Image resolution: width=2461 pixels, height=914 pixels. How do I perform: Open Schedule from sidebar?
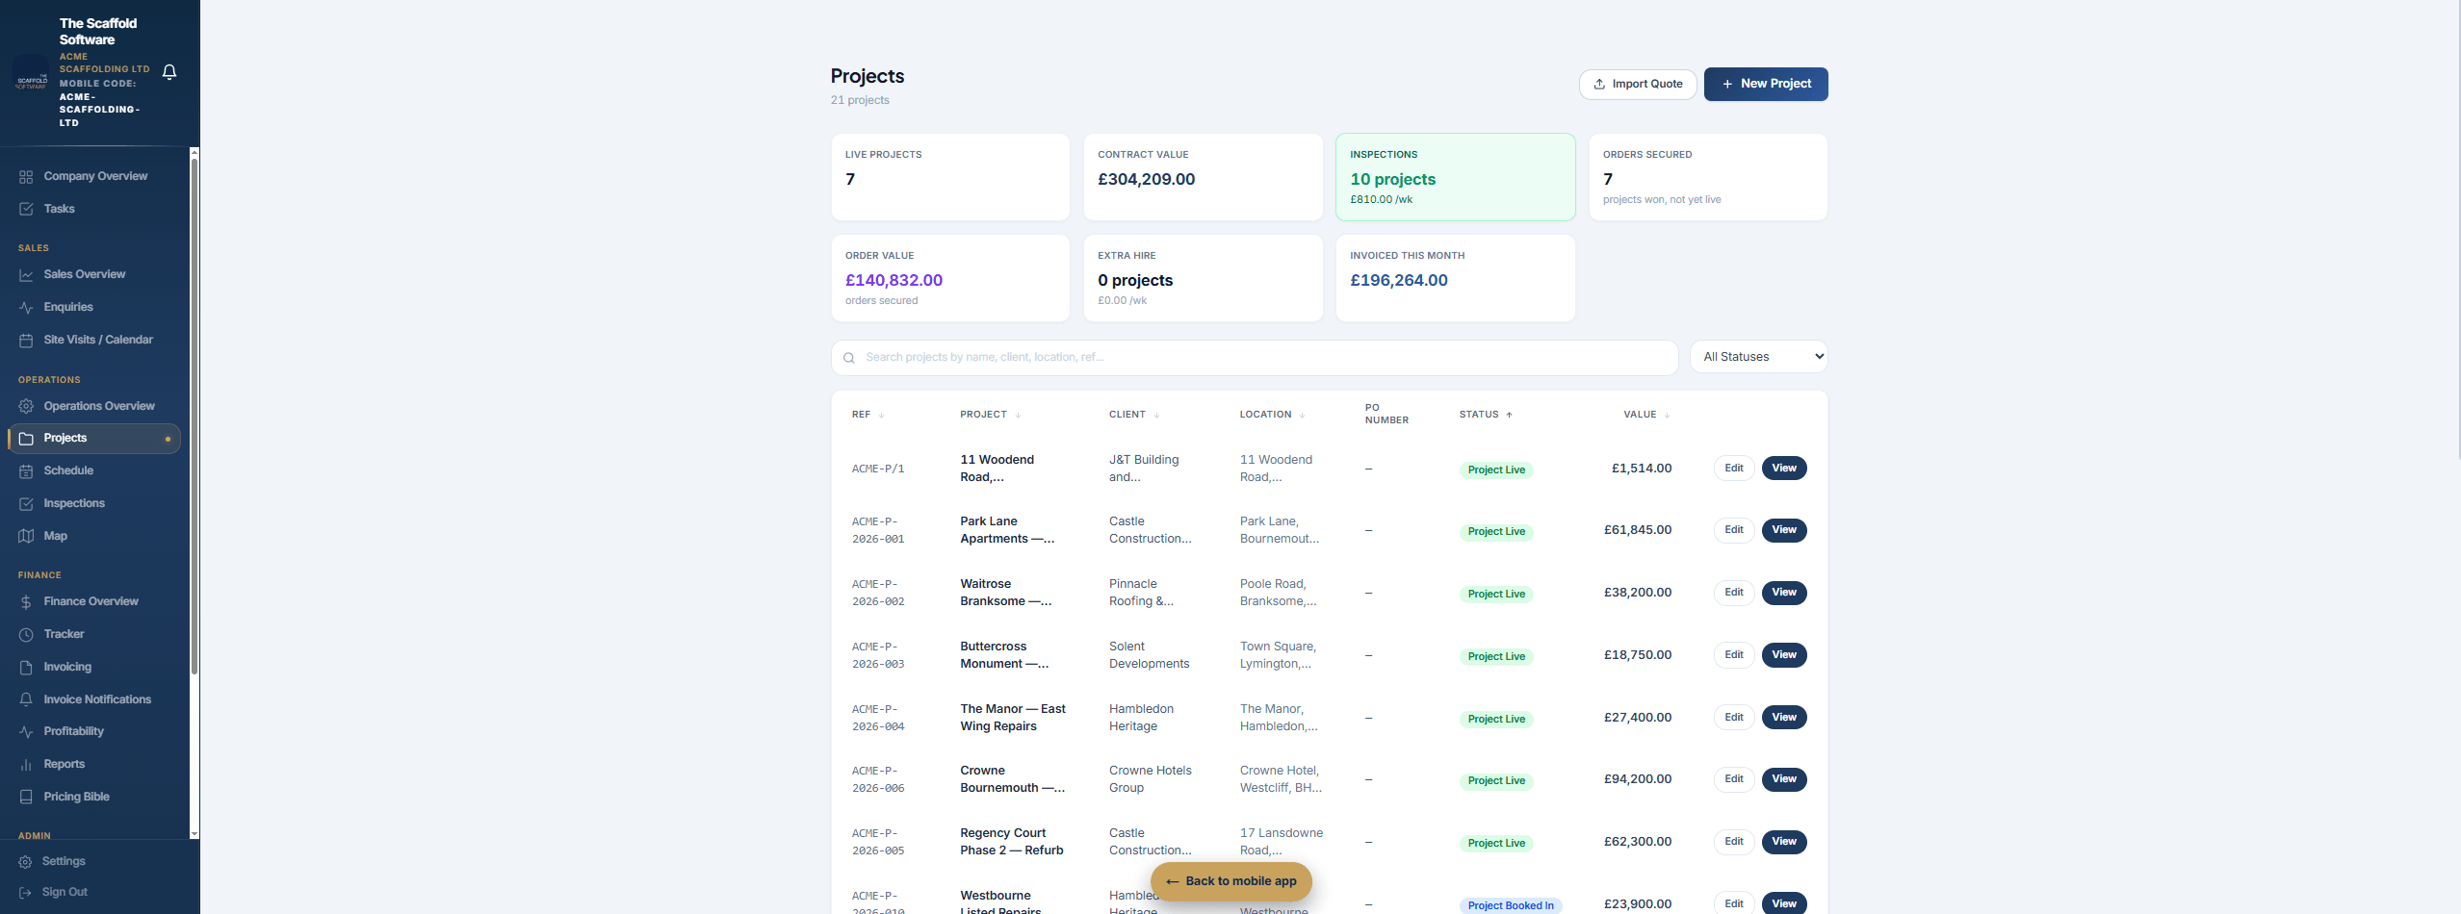(x=94, y=471)
